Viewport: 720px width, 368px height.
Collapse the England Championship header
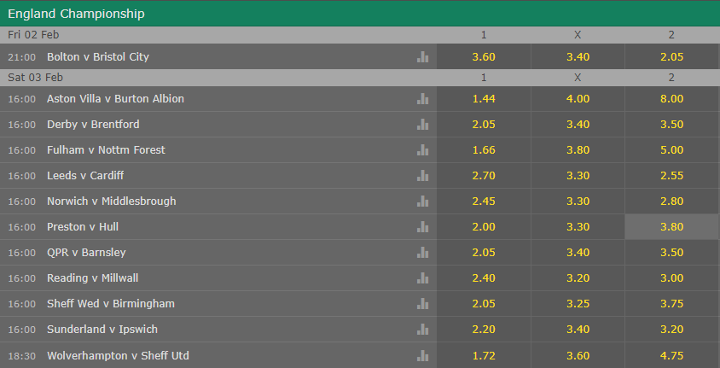tap(360, 14)
